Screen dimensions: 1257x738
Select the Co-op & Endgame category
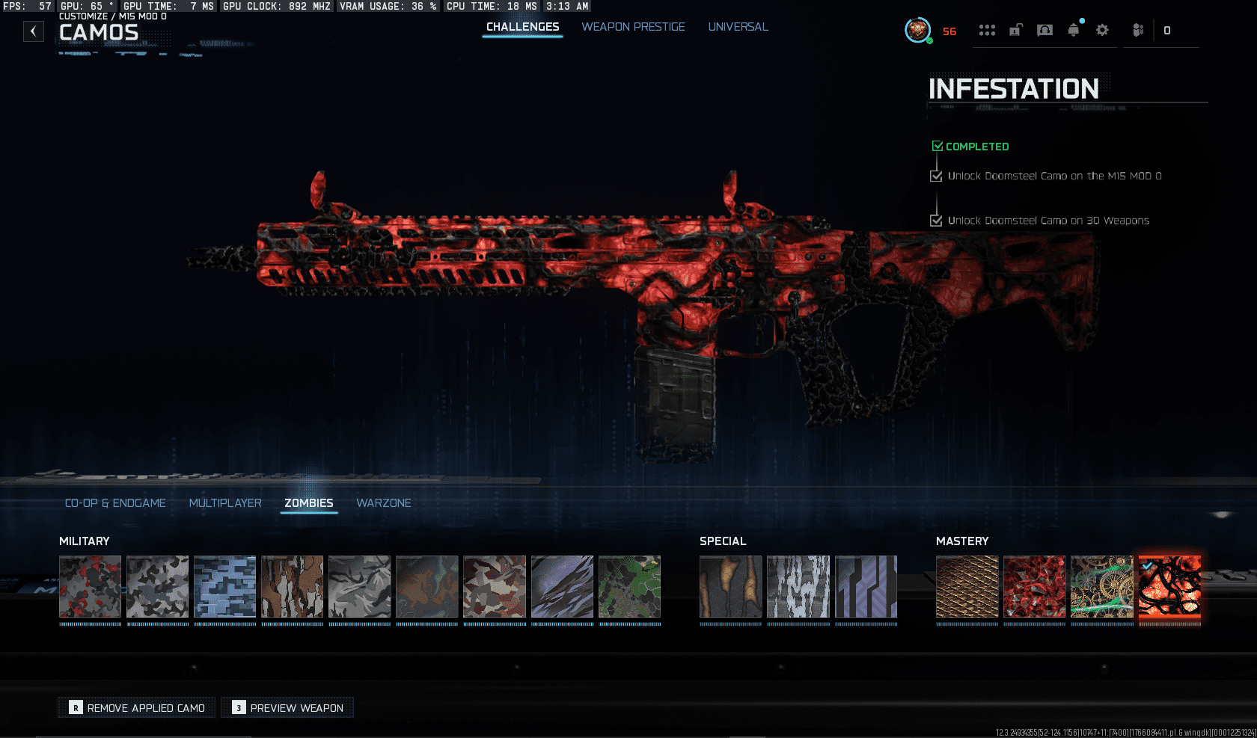point(115,503)
